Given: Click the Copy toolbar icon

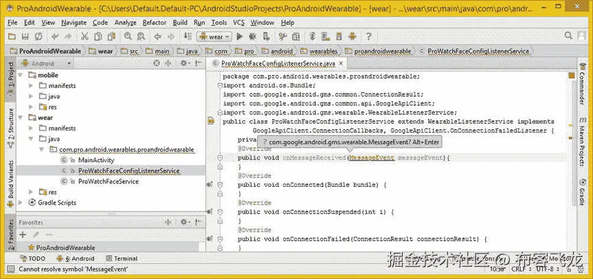Looking at the screenshot, I should point(98,36).
